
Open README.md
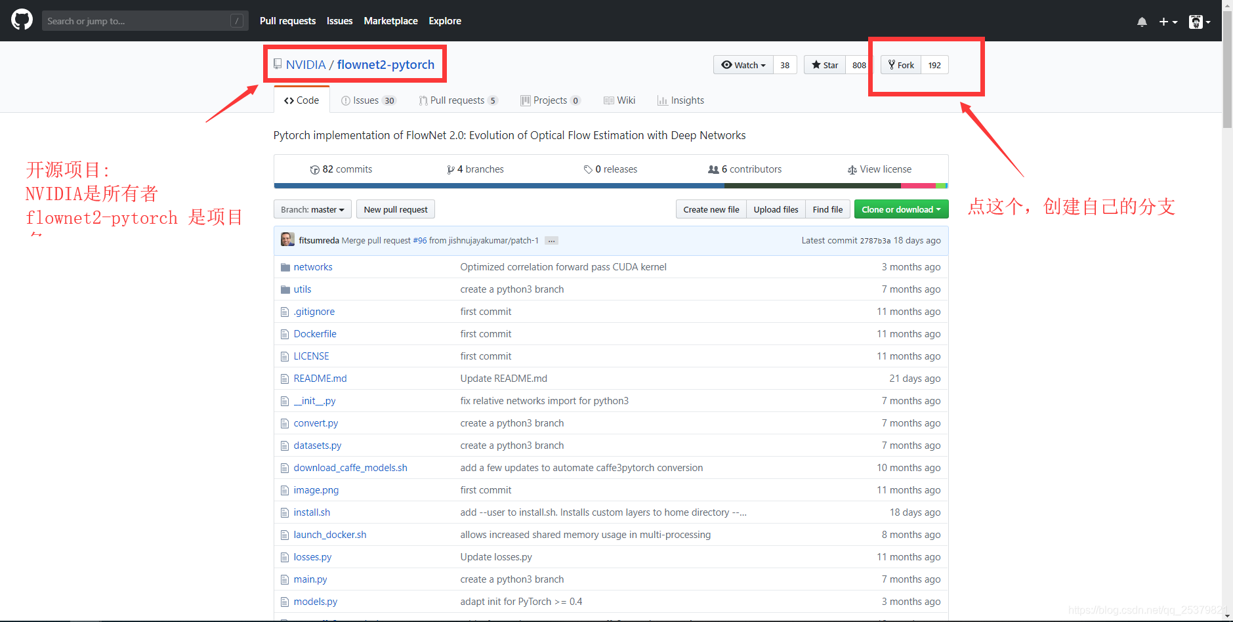pyautogui.click(x=320, y=379)
